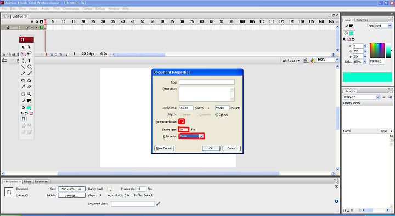395x216 pixels.
Task: Select the Eyedropper tool
Action: coord(23,87)
